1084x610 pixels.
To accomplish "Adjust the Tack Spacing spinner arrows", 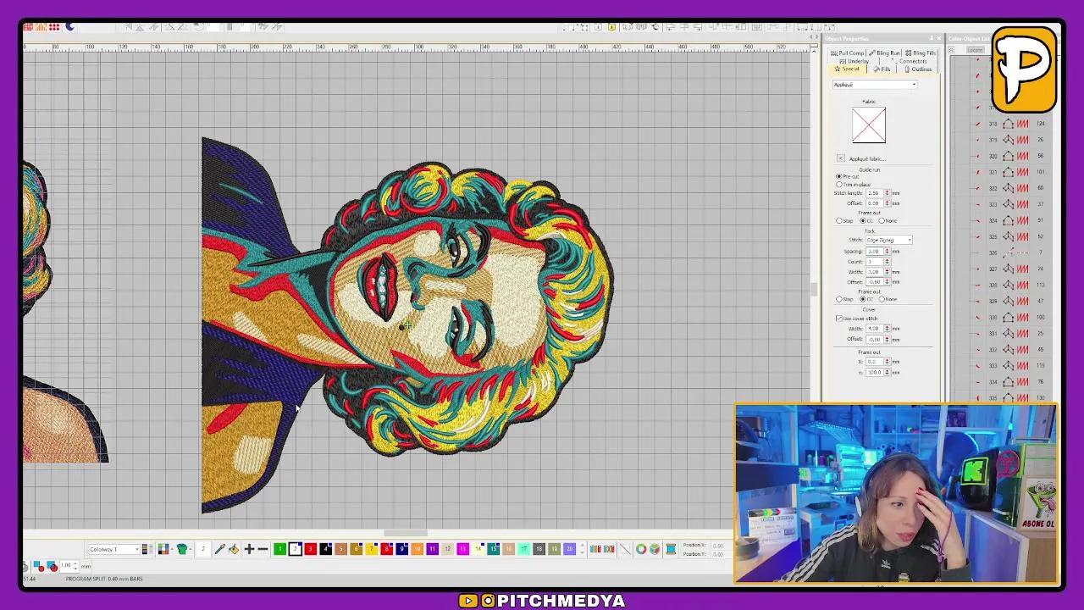I will [x=887, y=251].
